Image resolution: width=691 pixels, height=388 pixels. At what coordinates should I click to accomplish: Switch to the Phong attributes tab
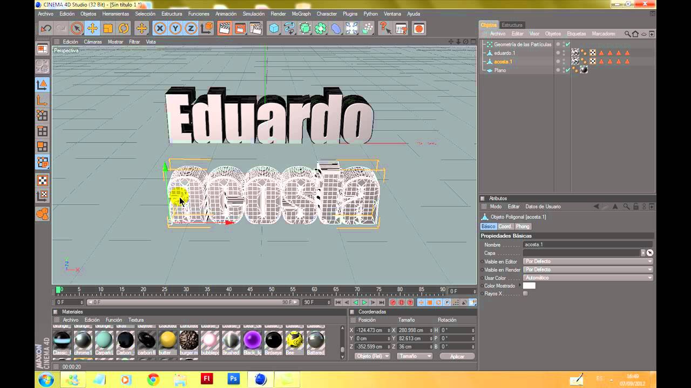[523, 226]
